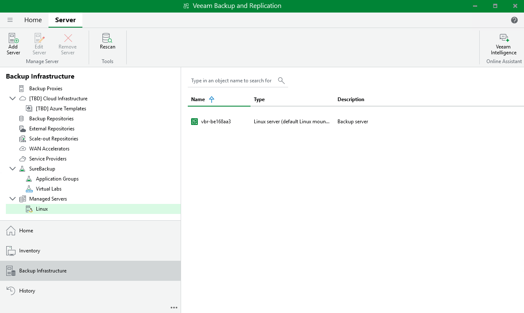Select the Server ribbon tab

[65, 20]
